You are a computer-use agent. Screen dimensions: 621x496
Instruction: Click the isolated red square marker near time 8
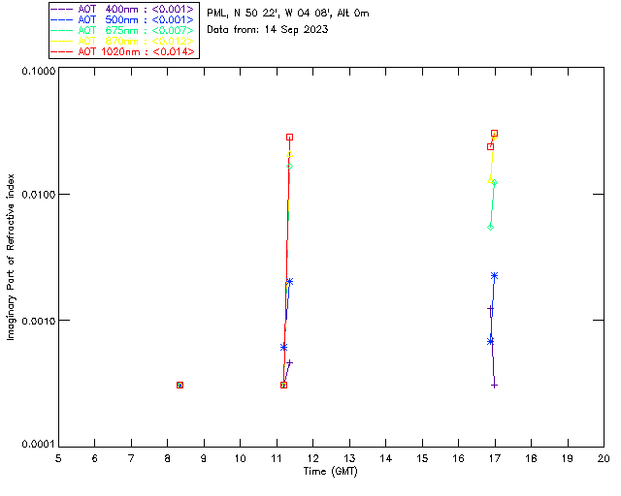coord(180,386)
